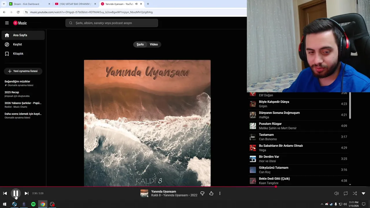Pause the current song
This screenshot has width=370, height=208.
[x=16, y=193]
